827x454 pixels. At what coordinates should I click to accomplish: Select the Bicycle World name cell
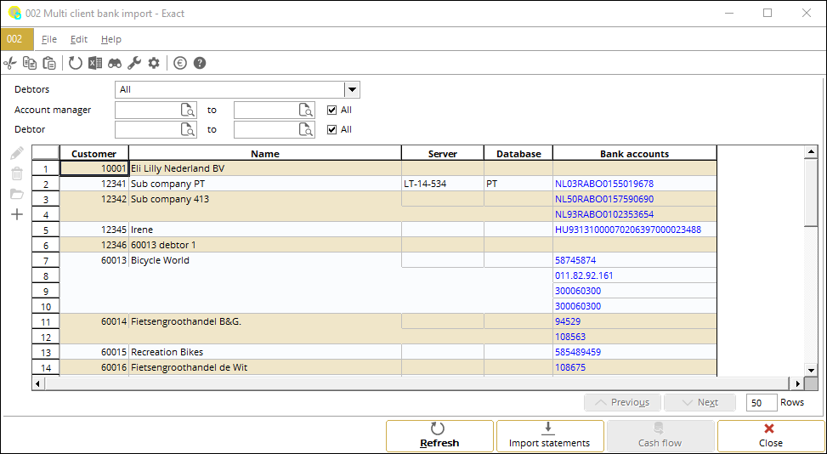point(265,260)
